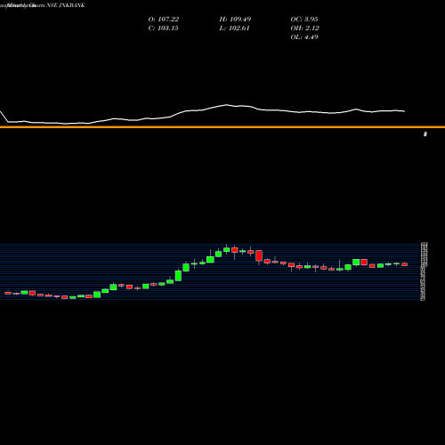Click the tall red candle after the peak
The width and height of the screenshot is (445, 445).
(x=259, y=255)
